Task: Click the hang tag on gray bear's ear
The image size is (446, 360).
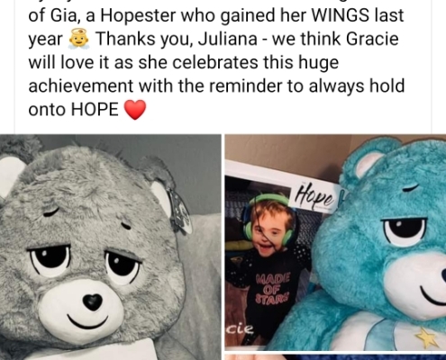Action: click(x=179, y=212)
